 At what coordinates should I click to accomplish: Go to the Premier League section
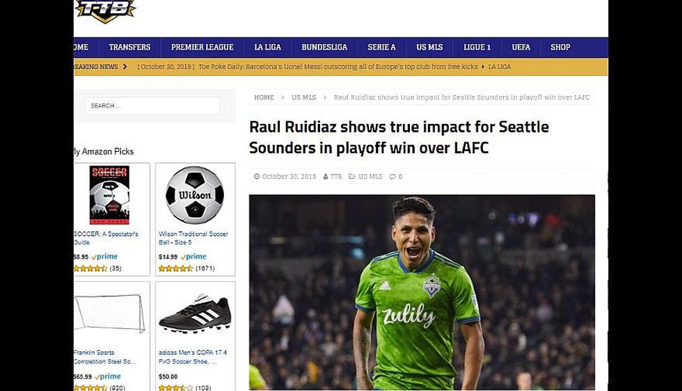203,47
